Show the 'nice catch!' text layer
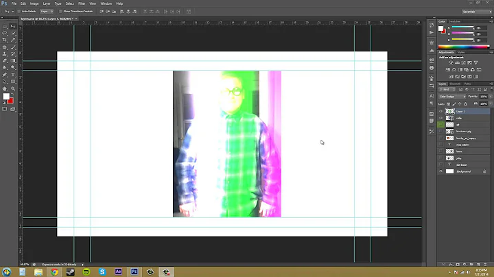Image resolution: width=494 pixels, height=277 pixels. coord(440,145)
